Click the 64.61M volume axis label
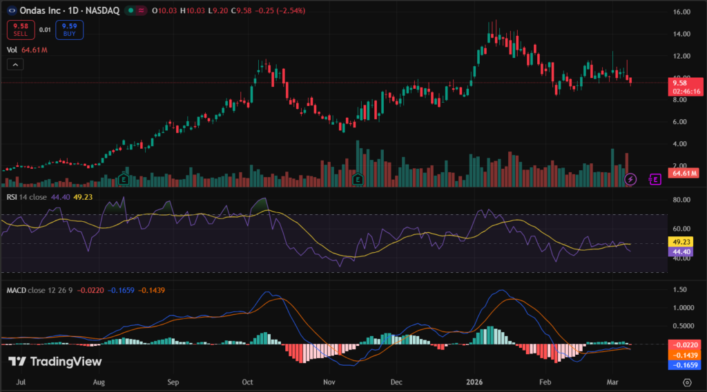The image size is (707, 392). (682, 173)
